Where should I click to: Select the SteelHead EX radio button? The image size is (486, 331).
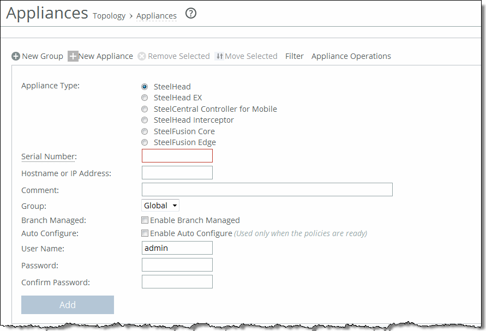145,98
